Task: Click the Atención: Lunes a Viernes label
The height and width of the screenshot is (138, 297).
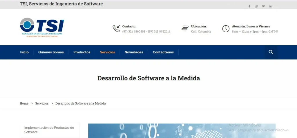Action: click(251, 26)
